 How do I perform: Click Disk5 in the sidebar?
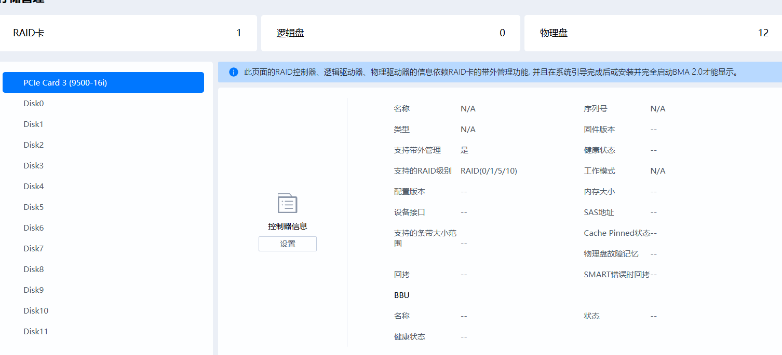pyautogui.click(x=34, y=207)
